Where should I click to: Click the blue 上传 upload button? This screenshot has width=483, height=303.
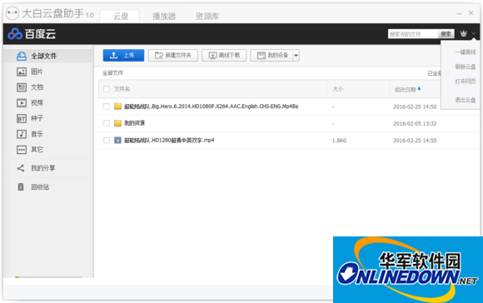point(123,56)
